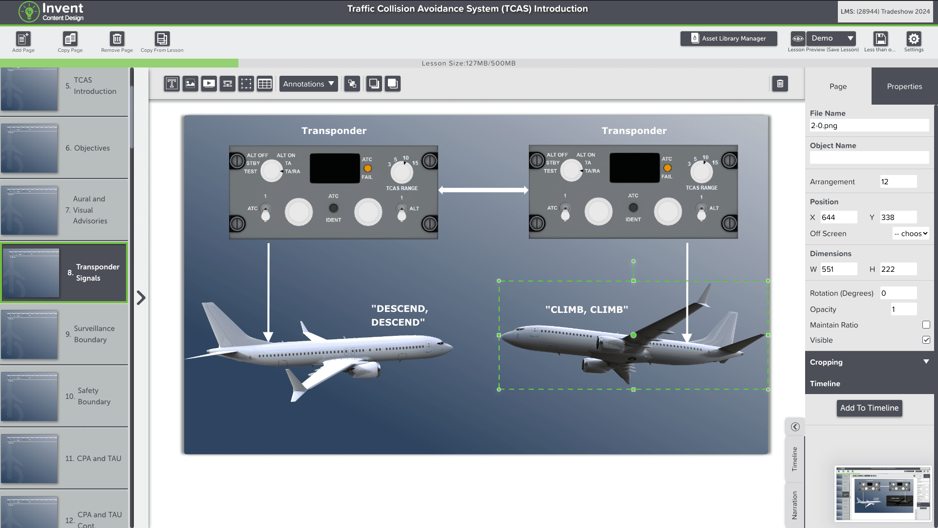Click the insert table tool

[x=265, y=84]
